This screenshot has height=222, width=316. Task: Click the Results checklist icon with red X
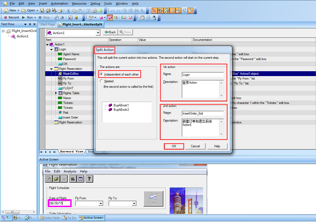pos(70,18)
